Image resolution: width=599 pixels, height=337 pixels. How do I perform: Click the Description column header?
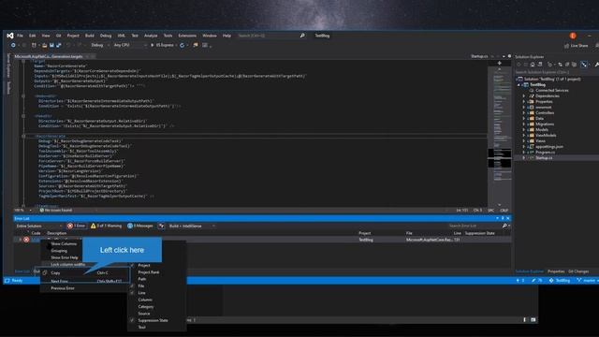point(56,233)
